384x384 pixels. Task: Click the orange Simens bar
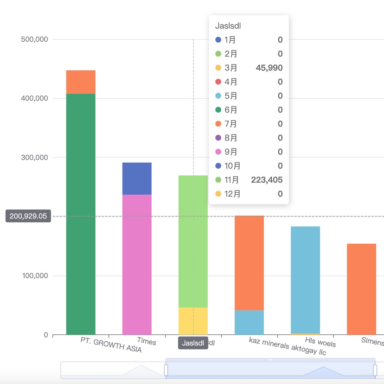362,289
